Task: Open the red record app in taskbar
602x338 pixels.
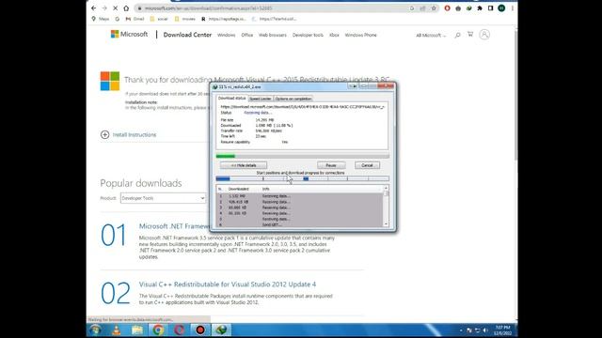Action: 200,330
